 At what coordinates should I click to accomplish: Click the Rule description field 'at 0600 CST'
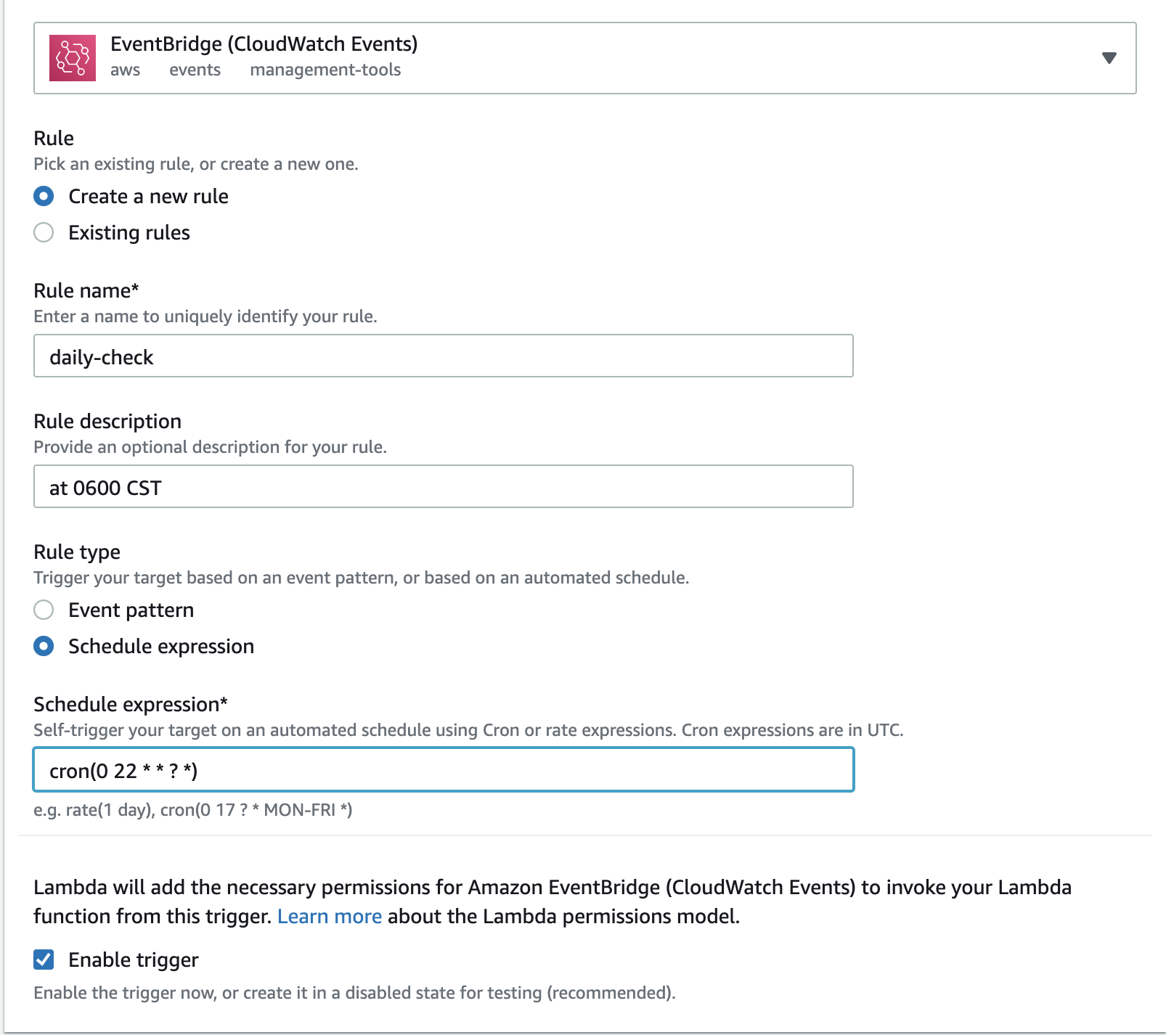(443, 487)
